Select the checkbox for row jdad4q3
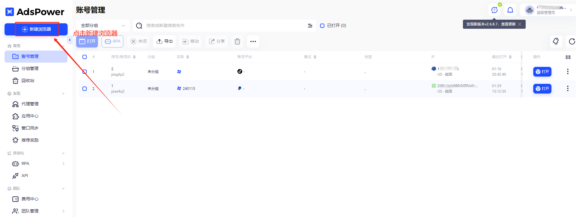576x217 pixels. click(85, 89)
